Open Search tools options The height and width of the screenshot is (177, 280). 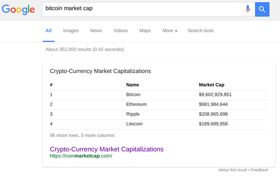coord(201,31)
